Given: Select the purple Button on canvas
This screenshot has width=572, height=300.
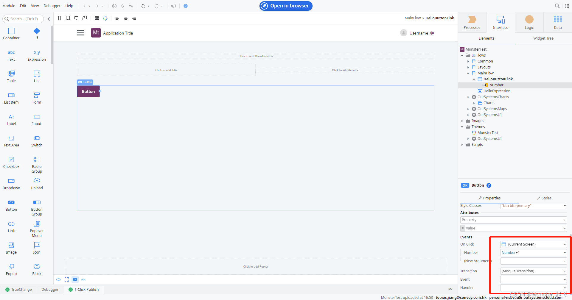Looking at the screenshot, I should [x=88, y=91].
